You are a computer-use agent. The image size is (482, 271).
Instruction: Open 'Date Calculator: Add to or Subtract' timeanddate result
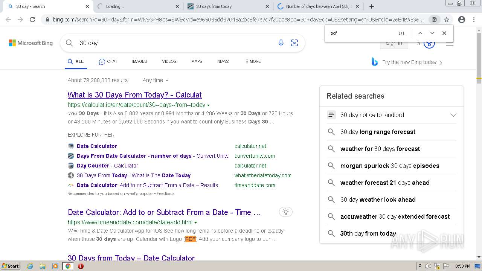(x=164, y=212)
